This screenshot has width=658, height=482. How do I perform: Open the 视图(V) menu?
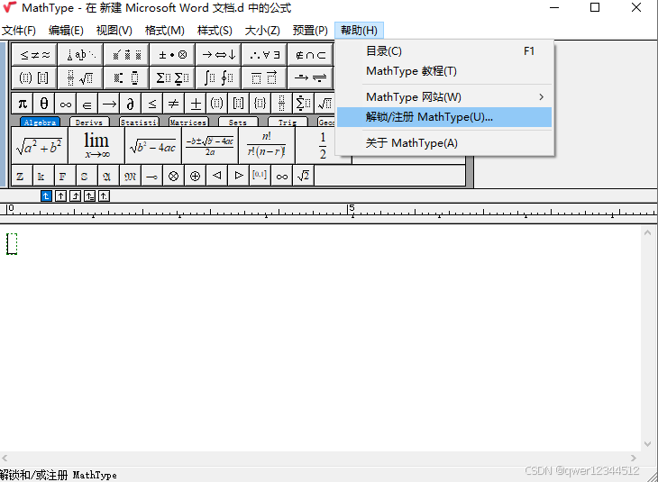(x=114, y=31)
